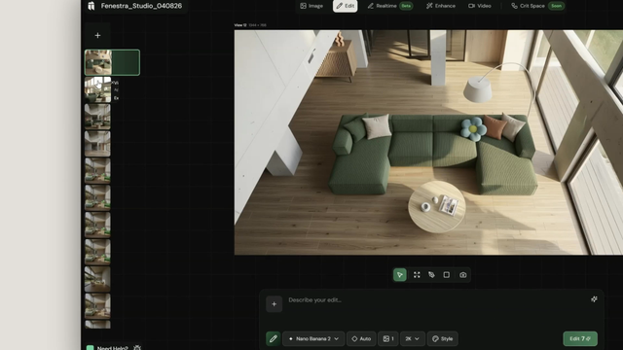Open the Nano Banana 2 model dropdown
The width and height of the screenshot is (623, 350).
(313, 338)
